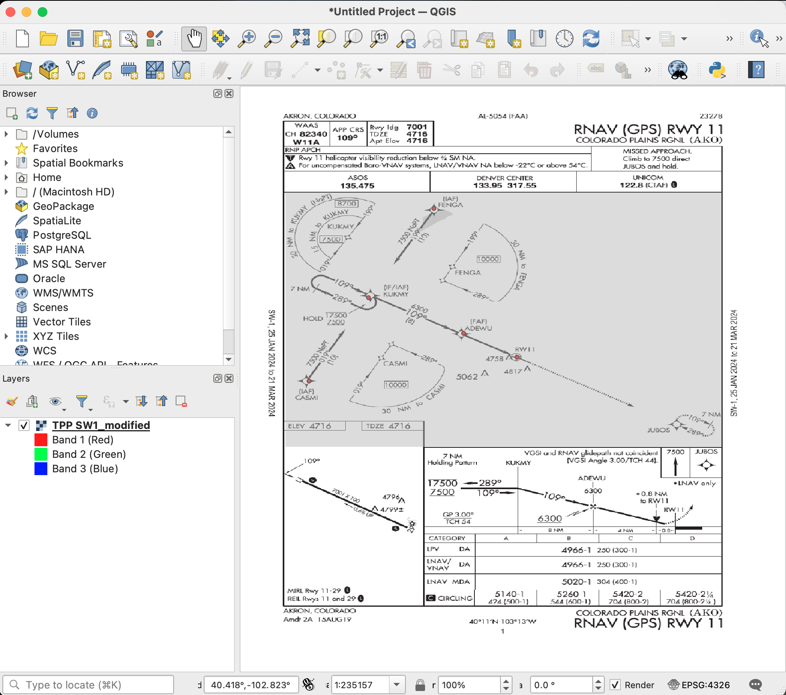
Task: Select the WMS/WMTS browser entry
Action: [x=63, y=293]
